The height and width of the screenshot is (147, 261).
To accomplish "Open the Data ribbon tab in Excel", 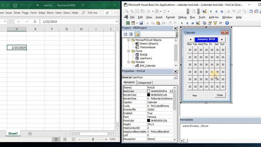I will [42, 13].
